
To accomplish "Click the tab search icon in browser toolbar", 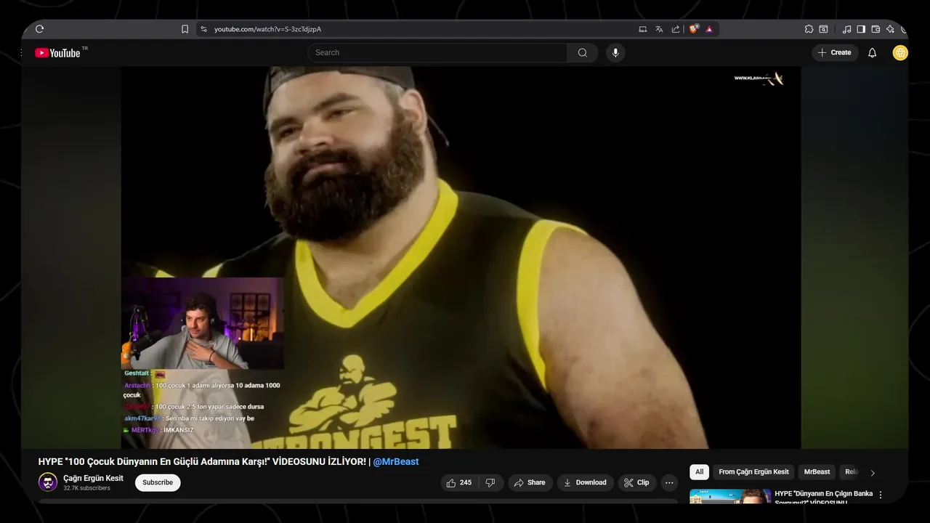I will [x=823, y=29].
